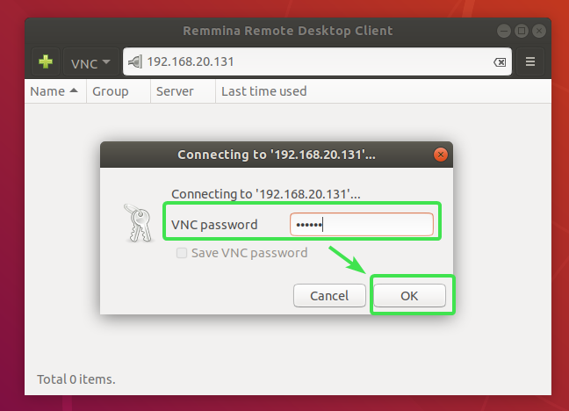
Task: Open the hamburger menu in Remmina's toolbar
Action: click(530, 62)
